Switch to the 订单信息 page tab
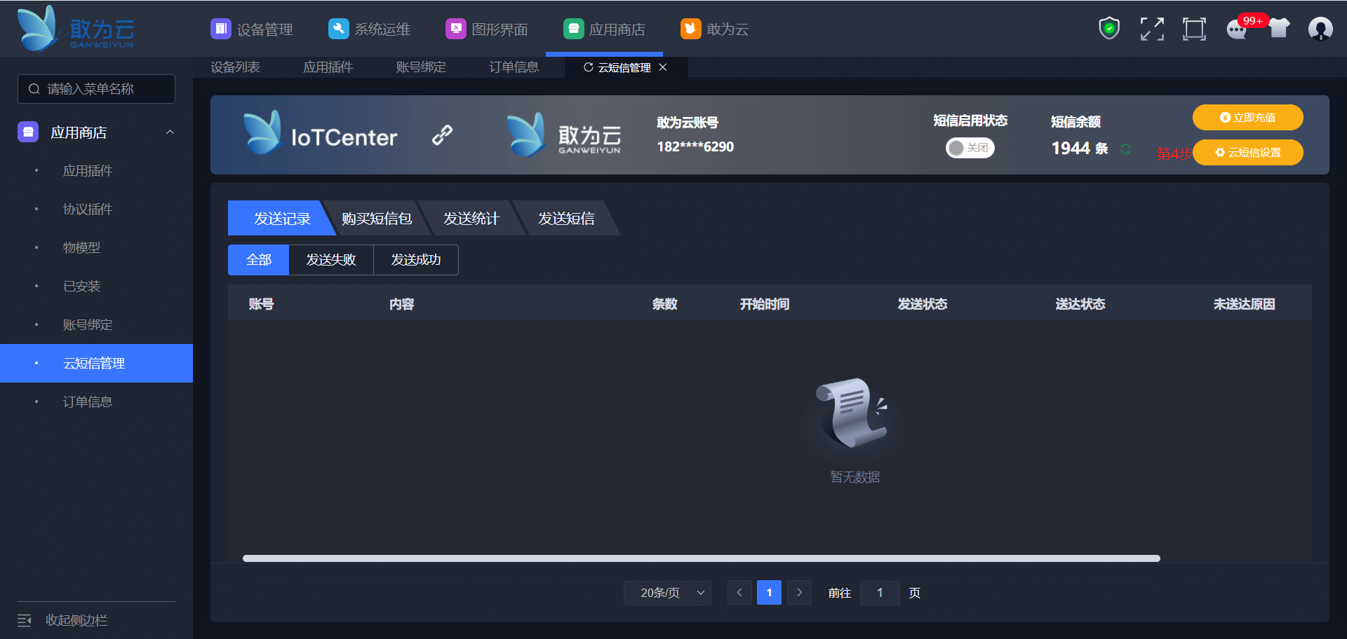 [x=514, y=67]
